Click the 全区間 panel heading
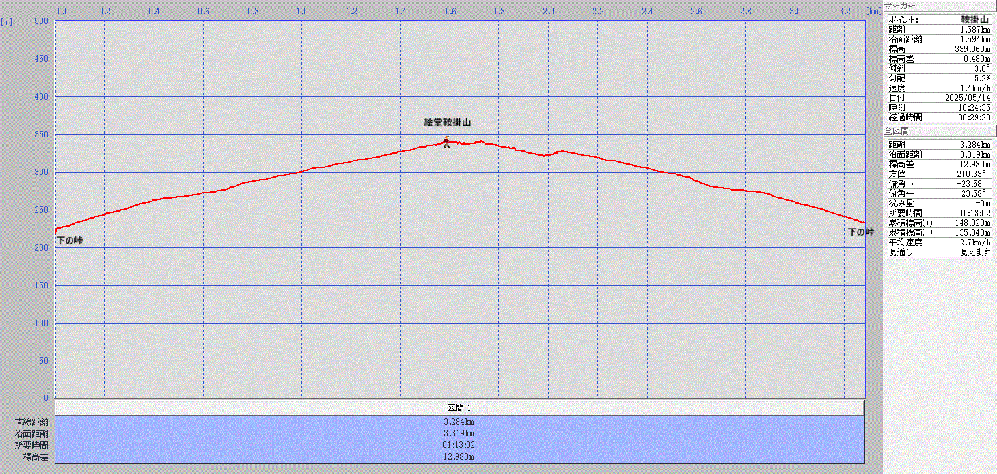 [x=895, y=132]
